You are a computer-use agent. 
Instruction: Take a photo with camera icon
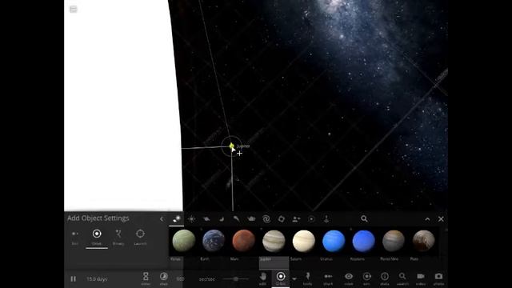click(438, 278)
